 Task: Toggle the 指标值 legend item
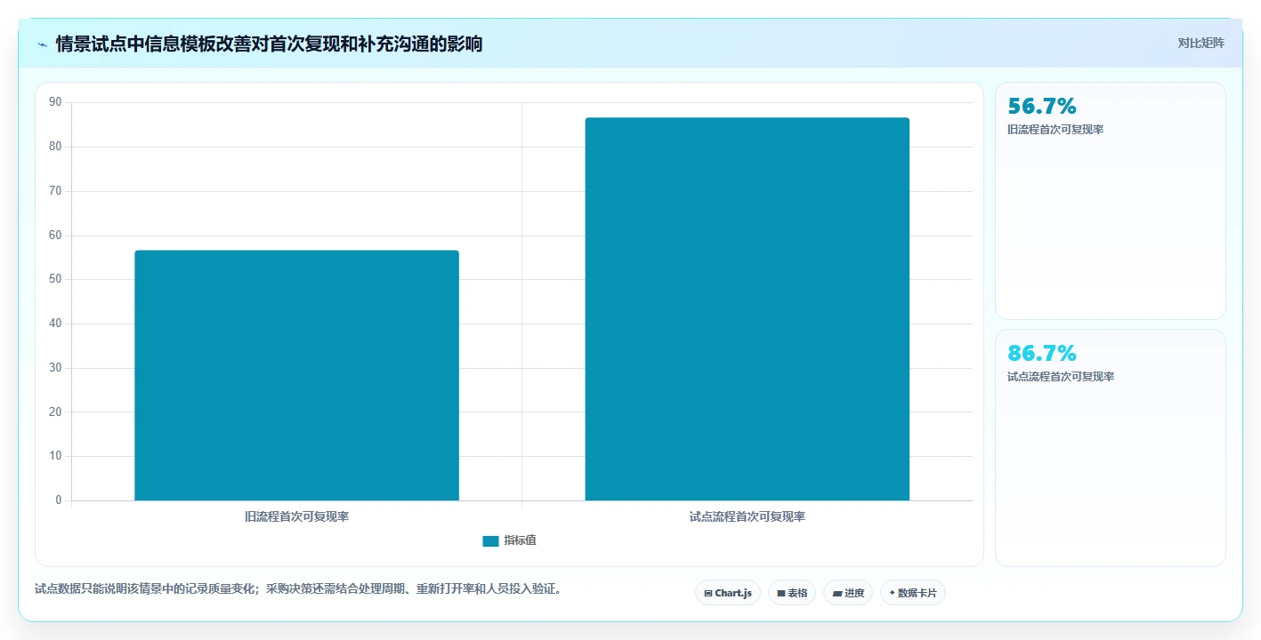click(x=510, y=540)
